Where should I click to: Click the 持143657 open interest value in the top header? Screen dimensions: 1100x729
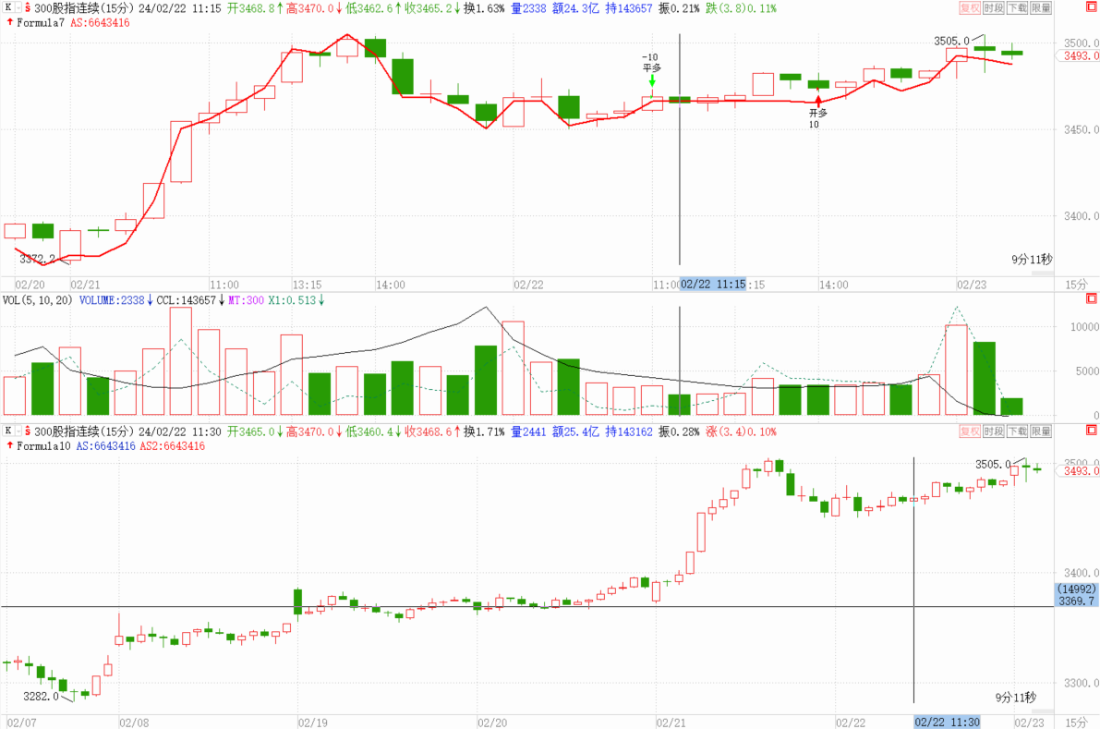click(629, 8)
